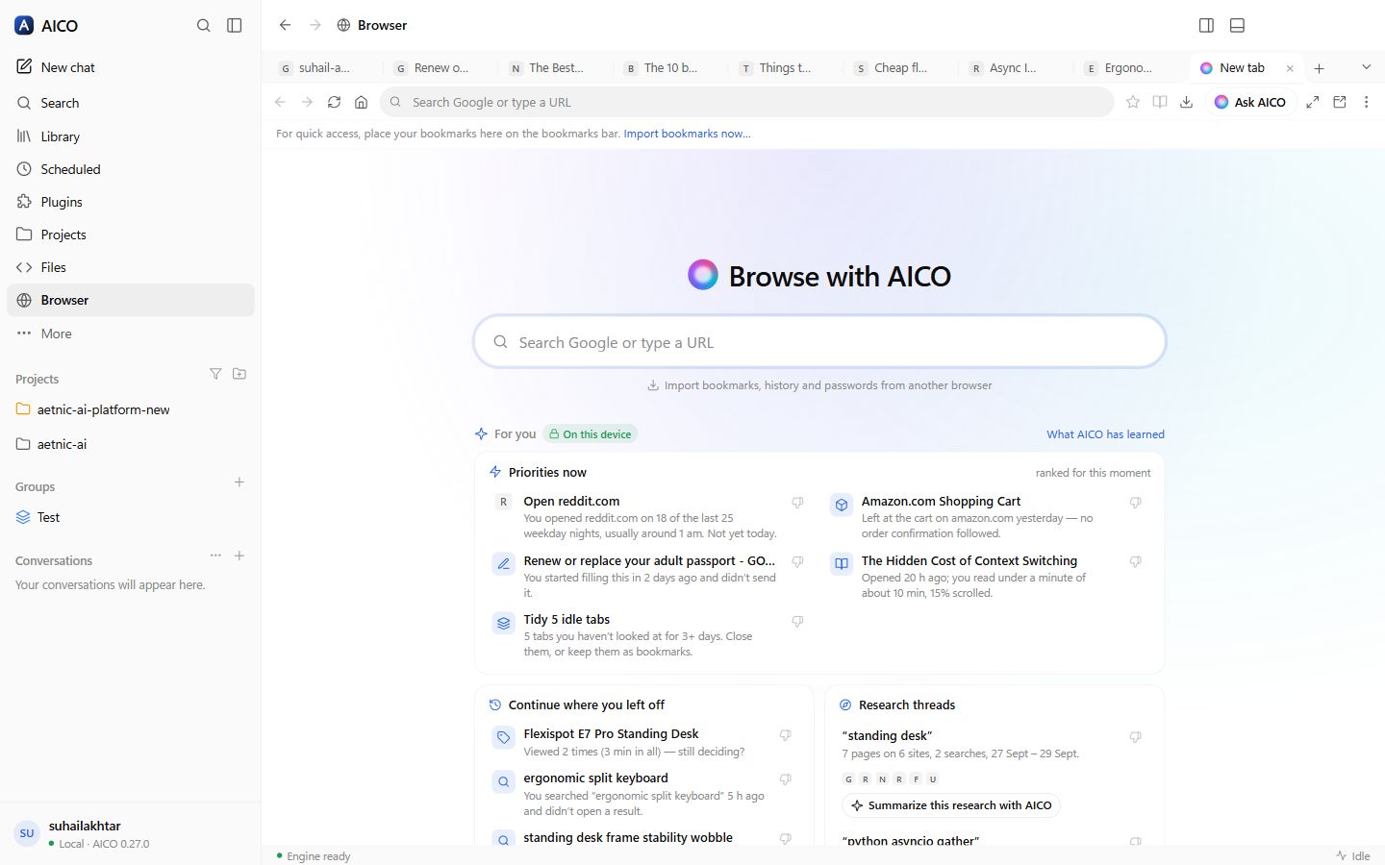
Task: Open the Files section
Action: [131, 267]
